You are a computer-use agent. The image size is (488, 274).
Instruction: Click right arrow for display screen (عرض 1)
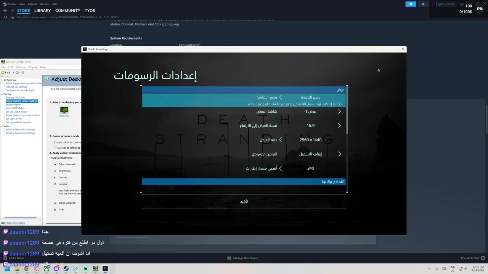[x=339, y=112]
